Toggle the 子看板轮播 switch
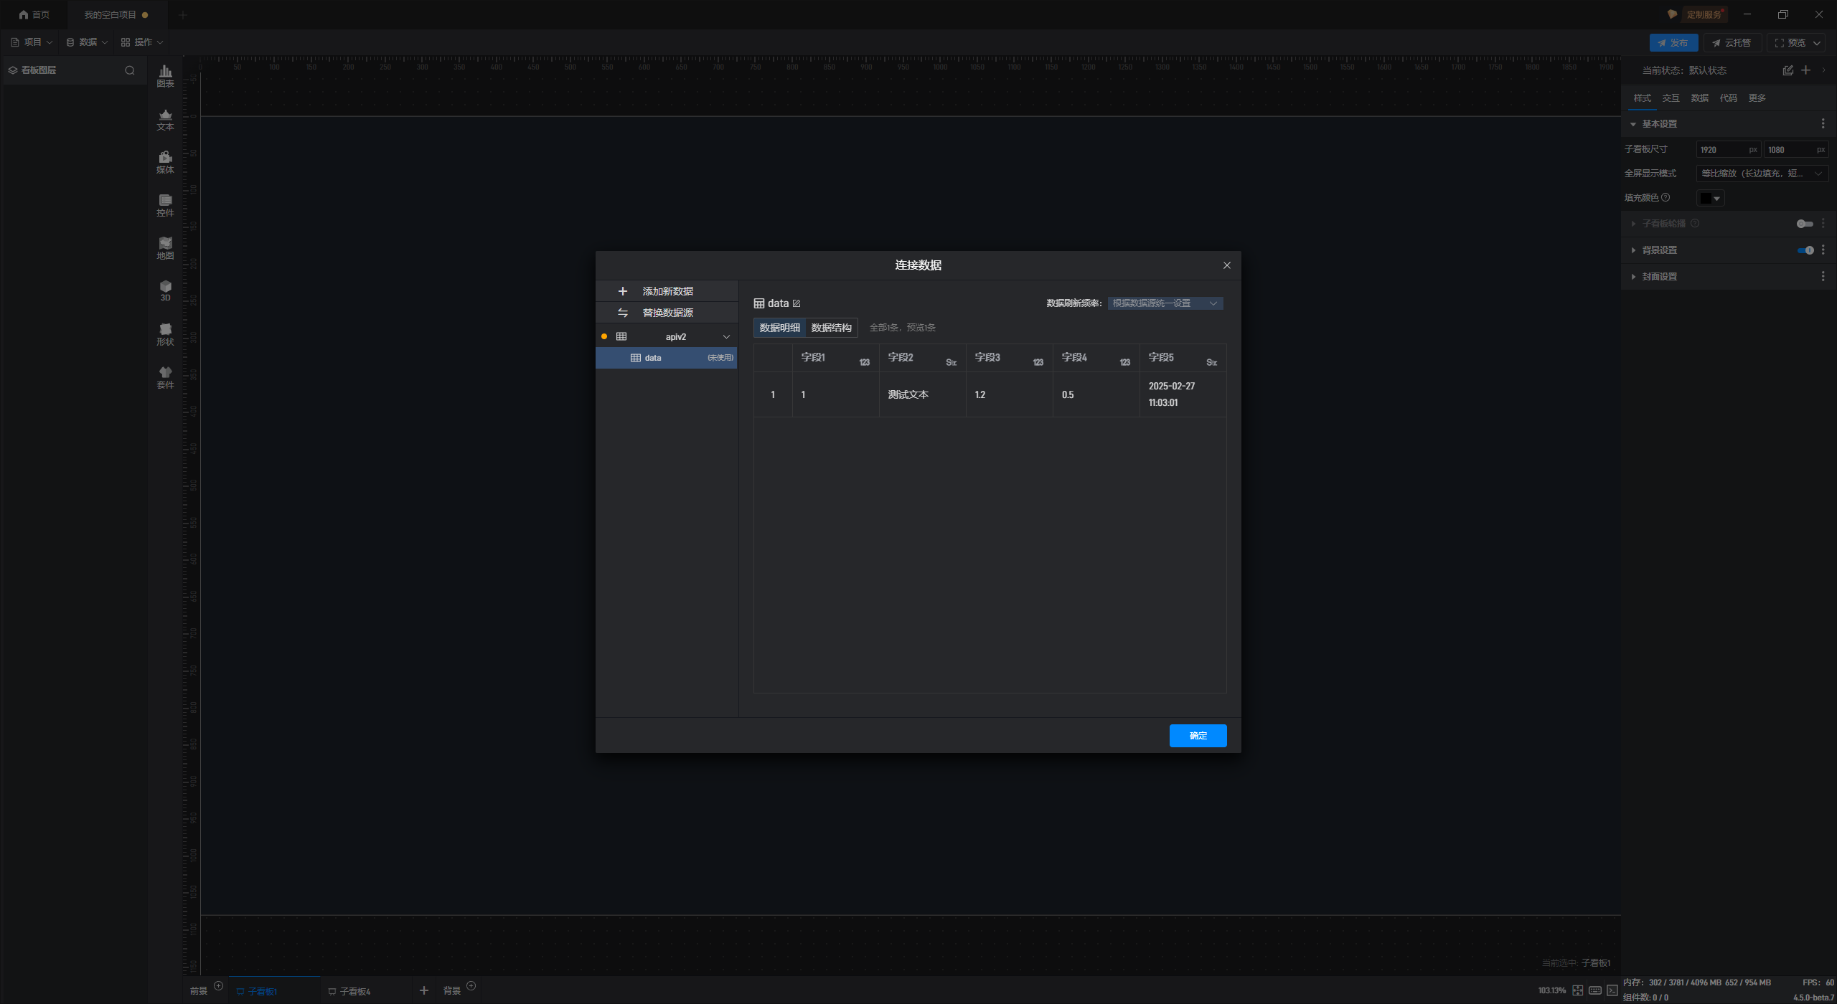Viewport: 1837px width, 1004px height. pos(1804,224)
